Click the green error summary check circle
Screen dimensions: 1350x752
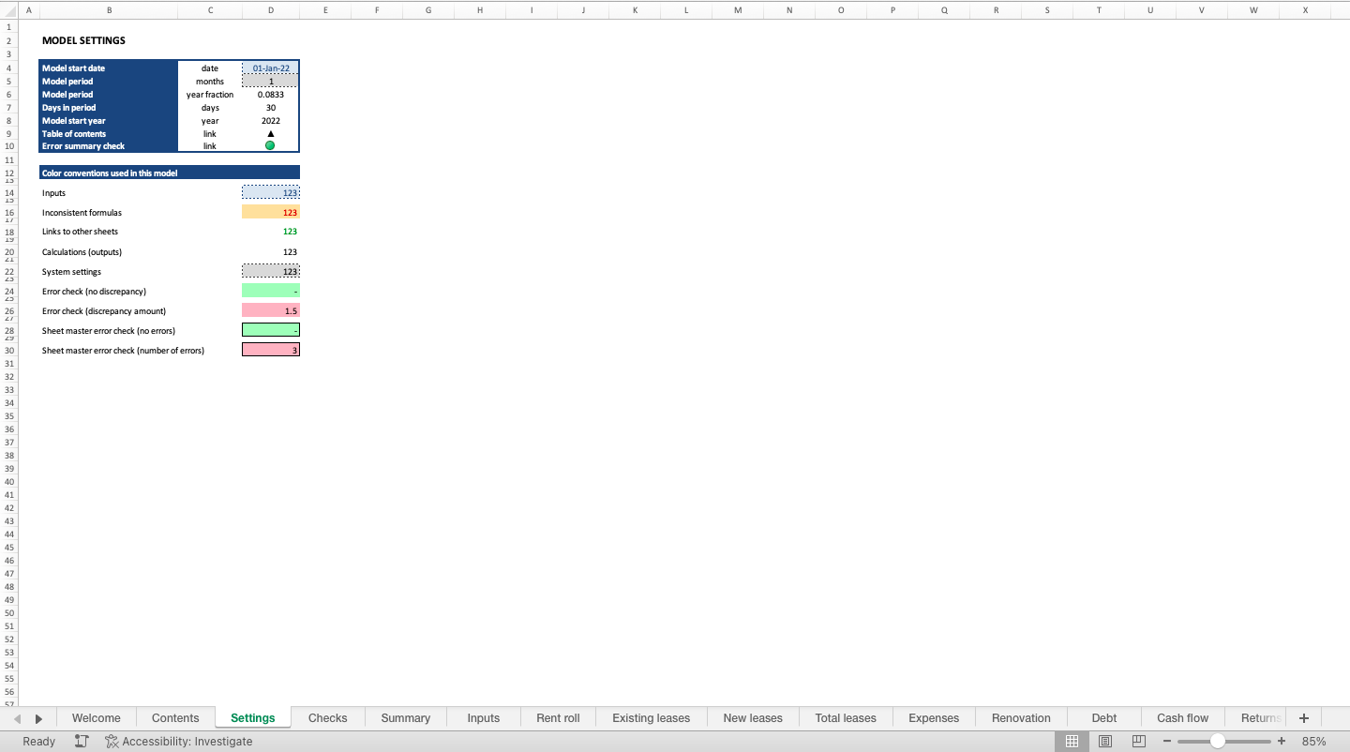point(271,146)
